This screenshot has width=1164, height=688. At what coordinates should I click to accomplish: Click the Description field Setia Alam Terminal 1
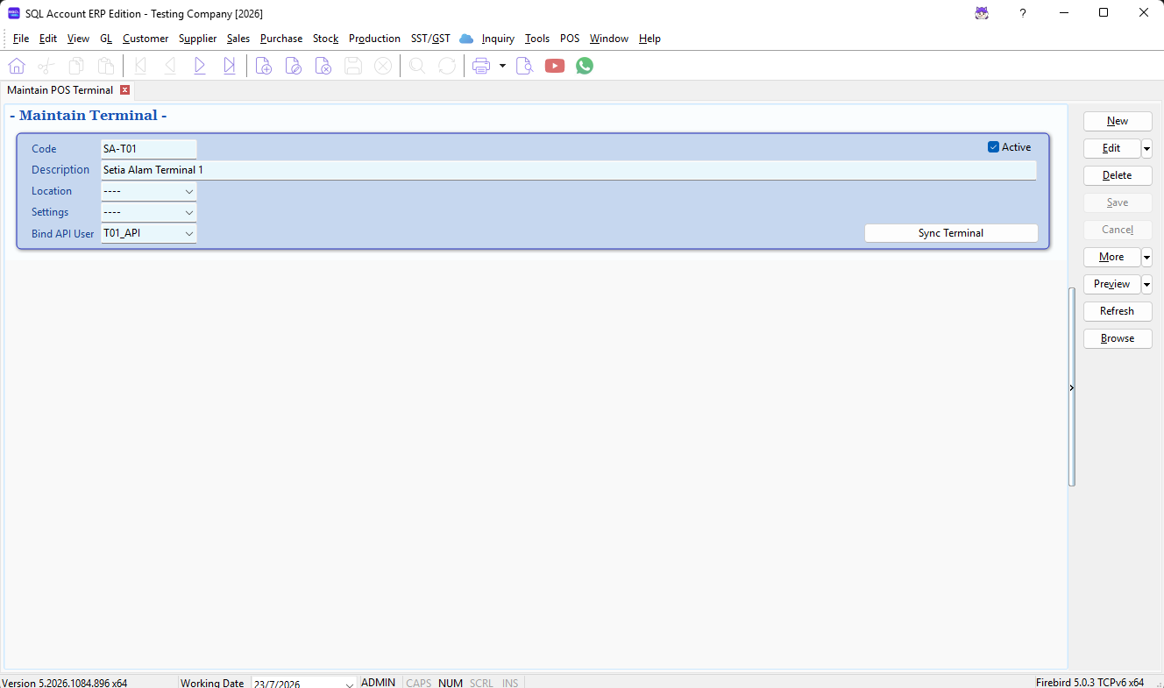[568, 170]
